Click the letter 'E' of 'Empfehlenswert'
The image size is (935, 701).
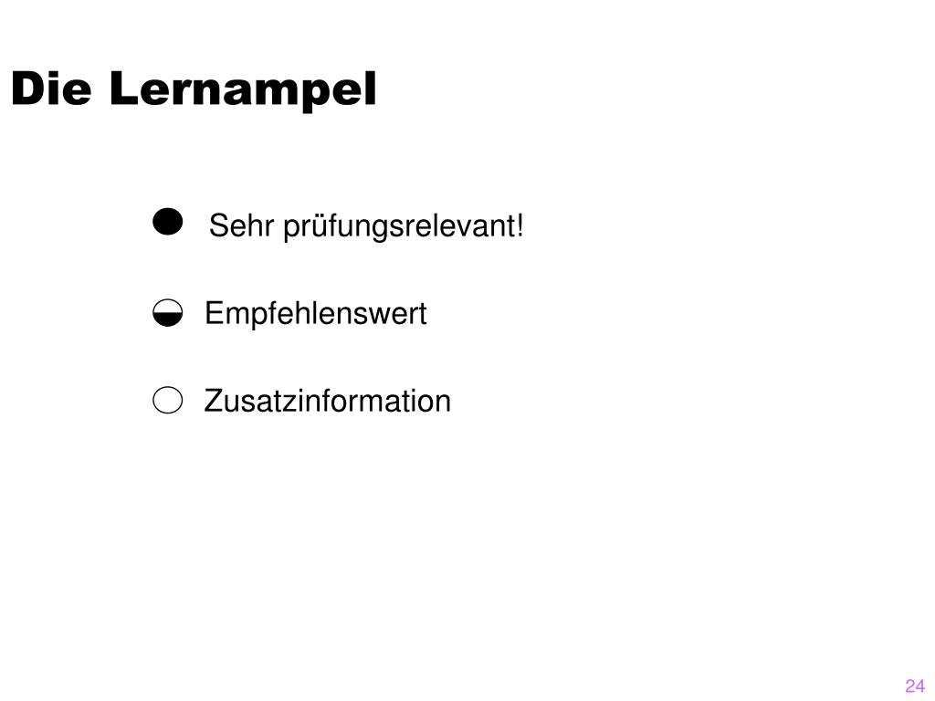pos(214,312)
